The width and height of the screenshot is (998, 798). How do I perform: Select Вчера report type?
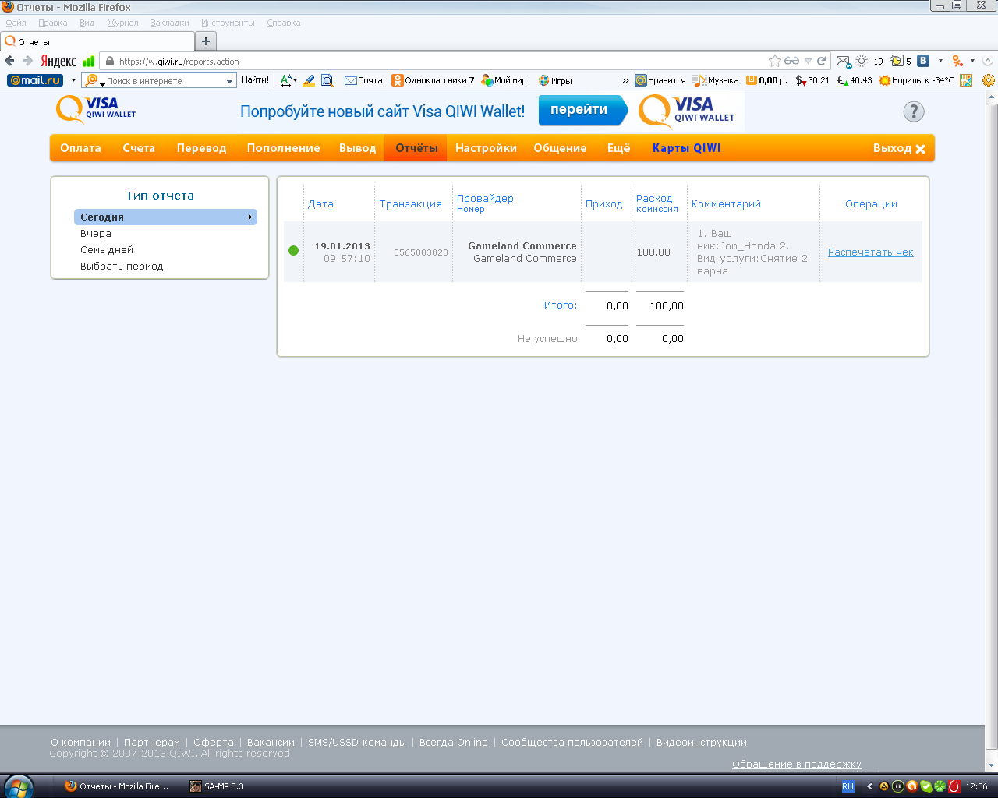(x=96, y=234)
